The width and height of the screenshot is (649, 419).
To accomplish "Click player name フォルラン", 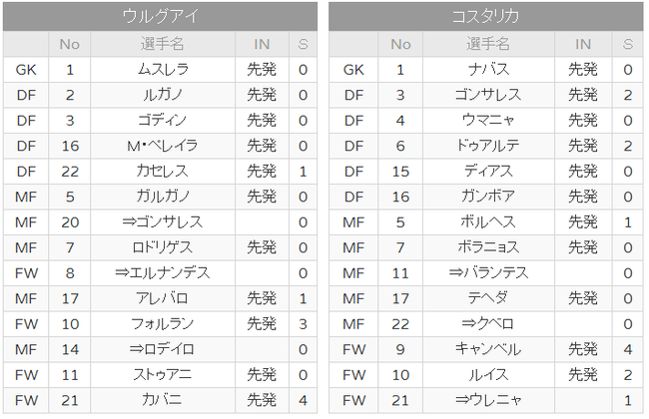I will 162,324.
